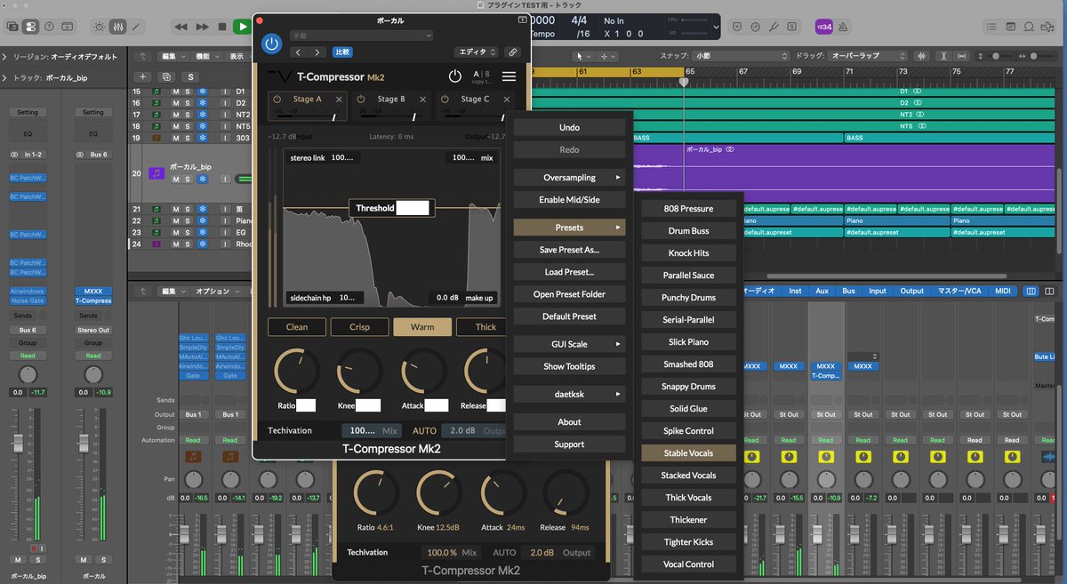Toggle Stage C power button
The width and height of the screenshot is (1067, 584).
(x=444, y=100)
